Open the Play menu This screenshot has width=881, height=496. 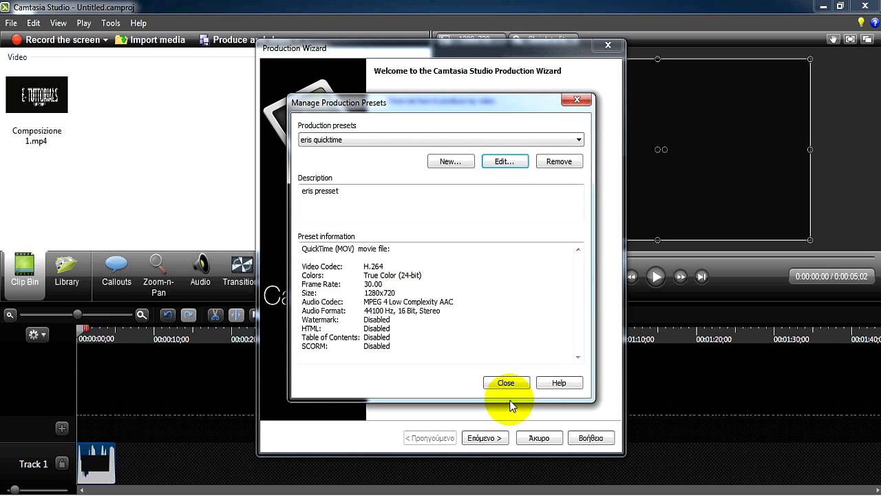(x=84, y=23)
